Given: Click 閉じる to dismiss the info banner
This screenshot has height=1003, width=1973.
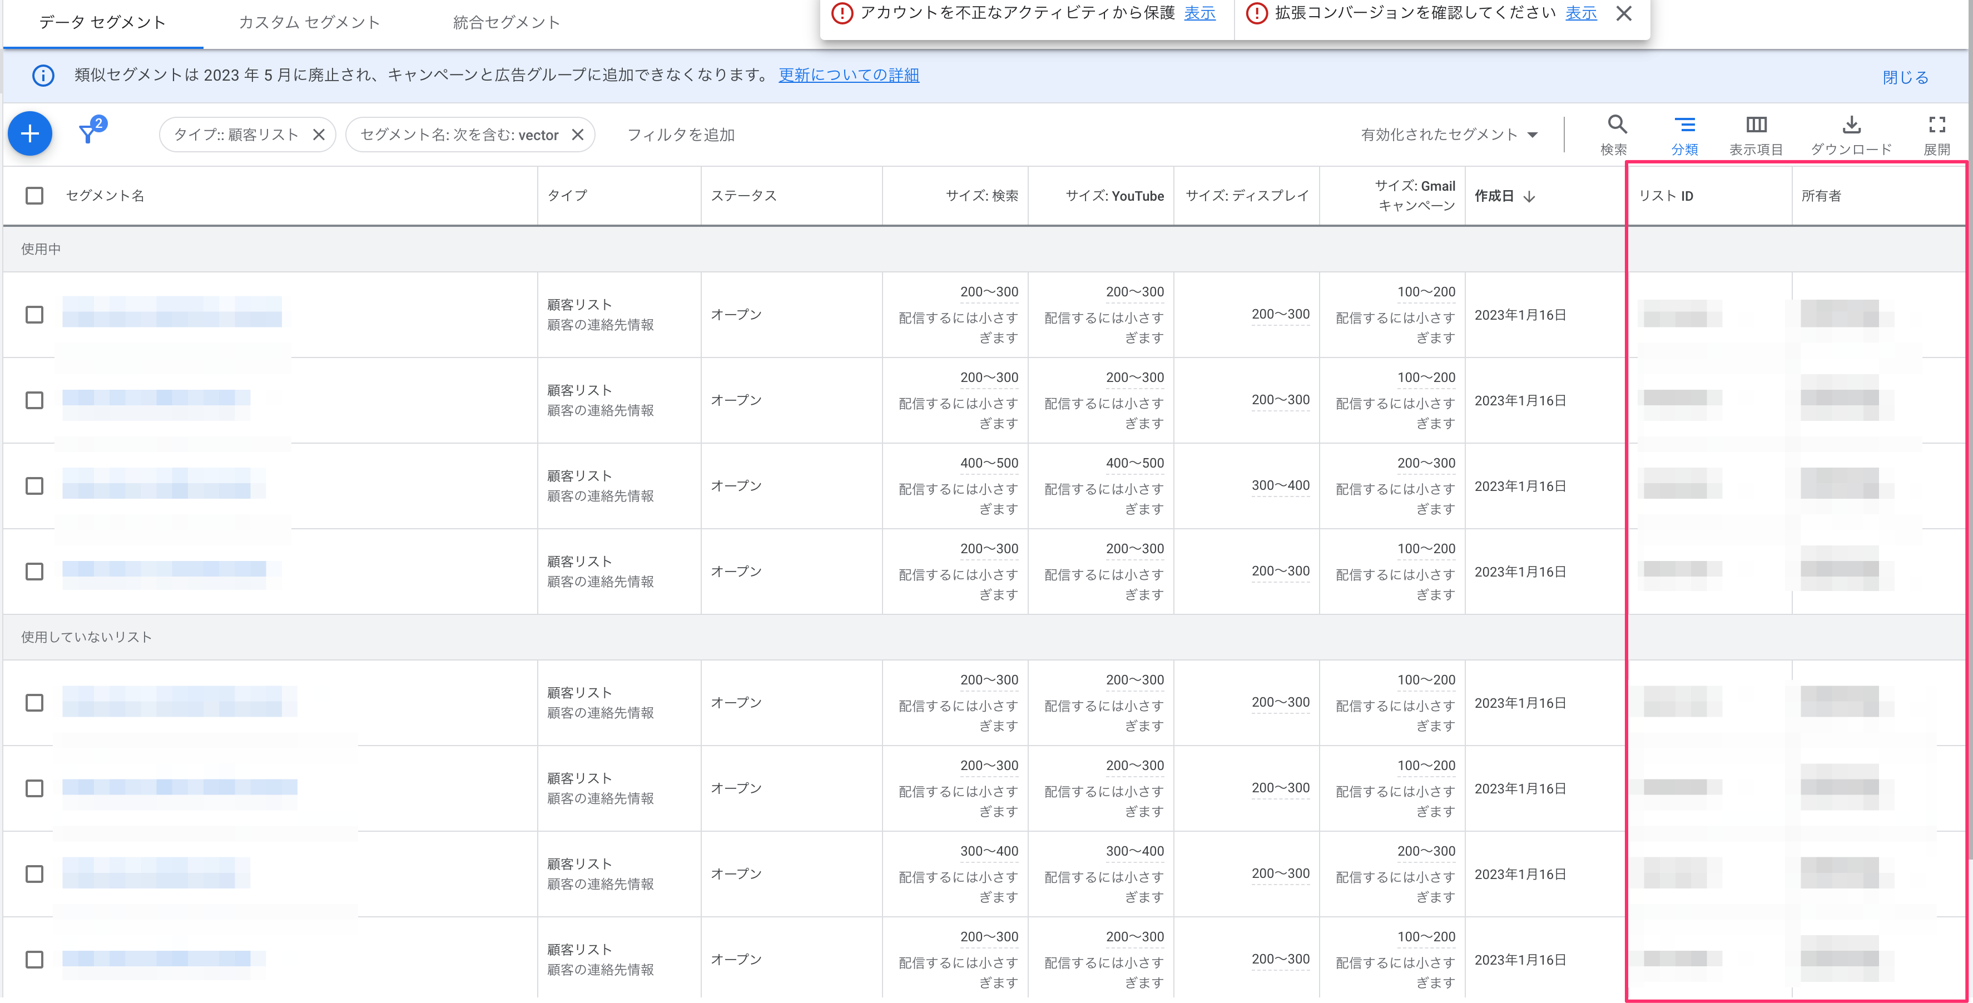Looking at the screenshot, I should 1905,77.
